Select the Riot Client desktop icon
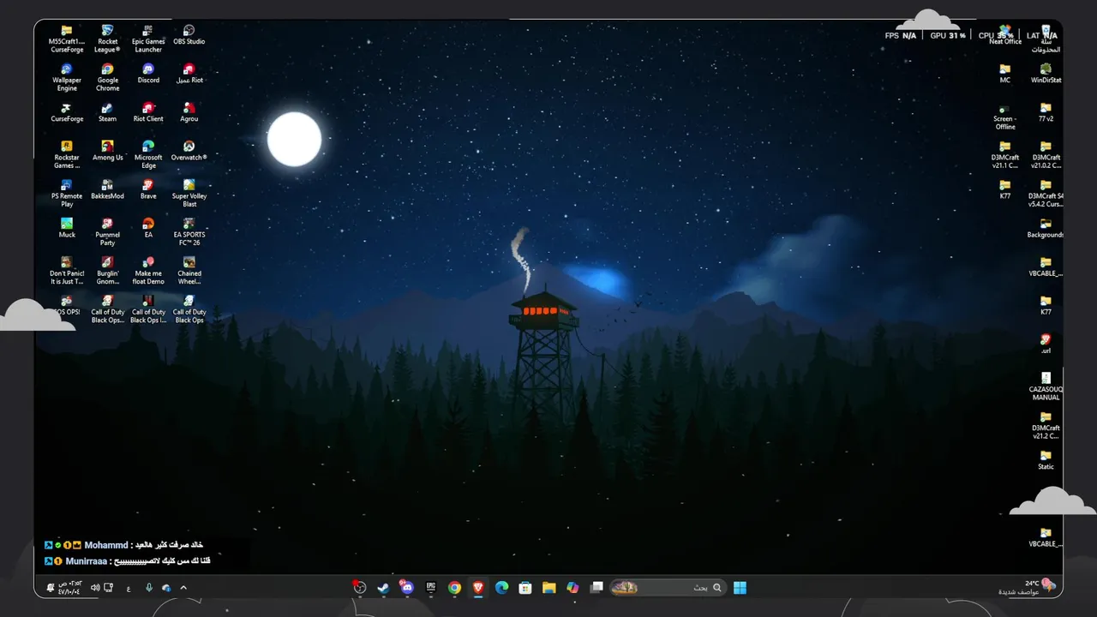 148,112
